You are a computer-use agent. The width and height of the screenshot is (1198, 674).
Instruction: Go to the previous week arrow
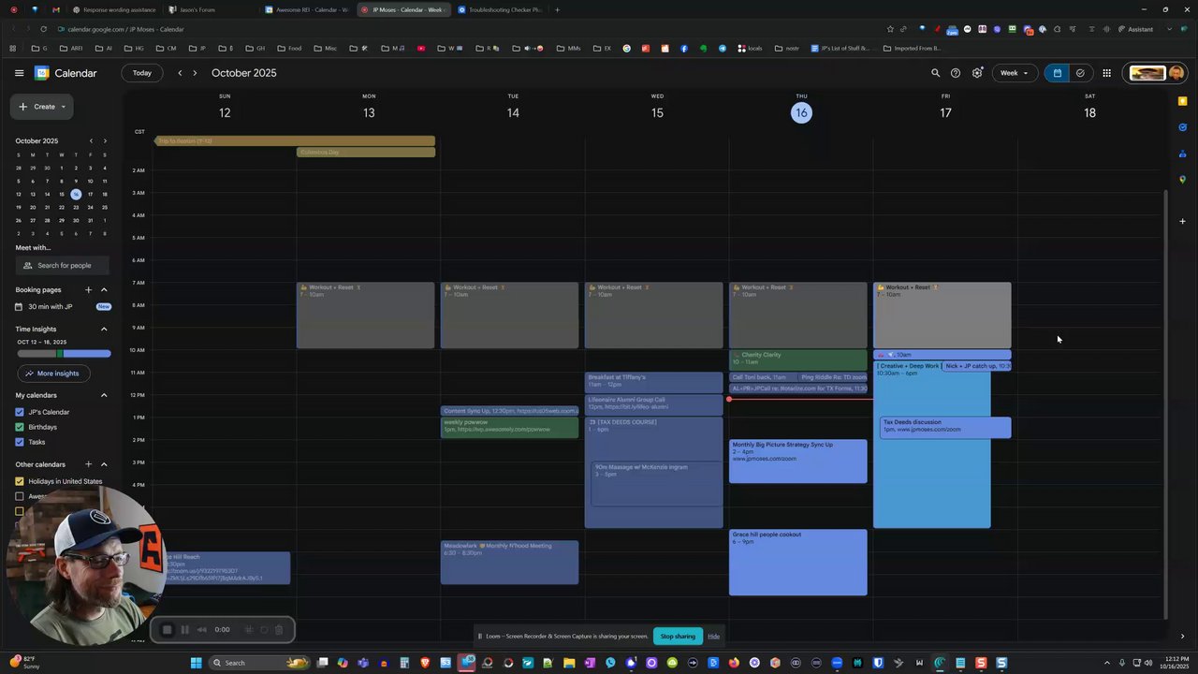click(x=180, y=73)
